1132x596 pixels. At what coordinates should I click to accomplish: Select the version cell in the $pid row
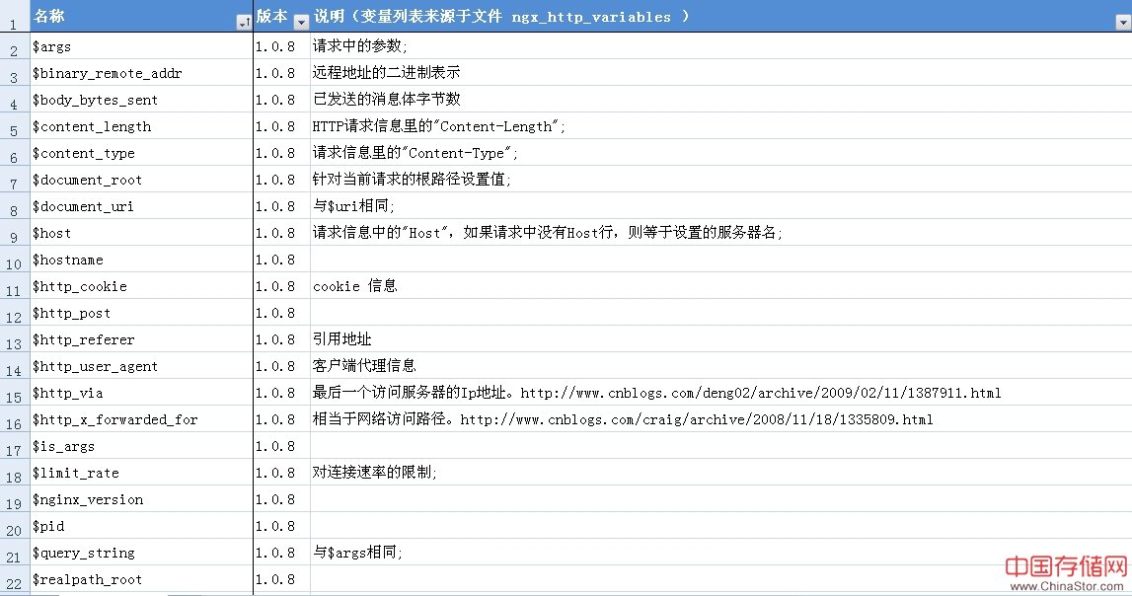click(280, 526)
